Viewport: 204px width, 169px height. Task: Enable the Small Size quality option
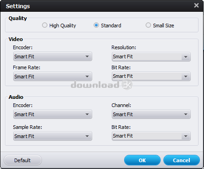(148, 25)
